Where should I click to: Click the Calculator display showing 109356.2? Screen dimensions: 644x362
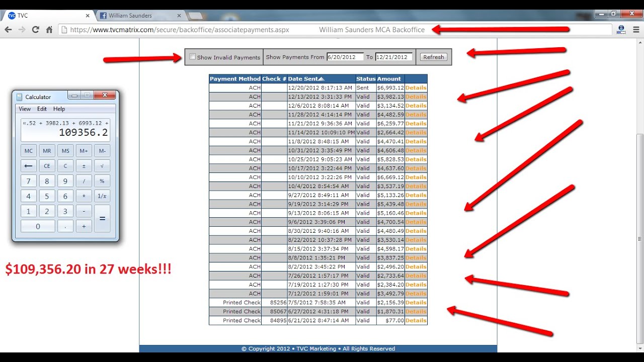click(65, 130)
